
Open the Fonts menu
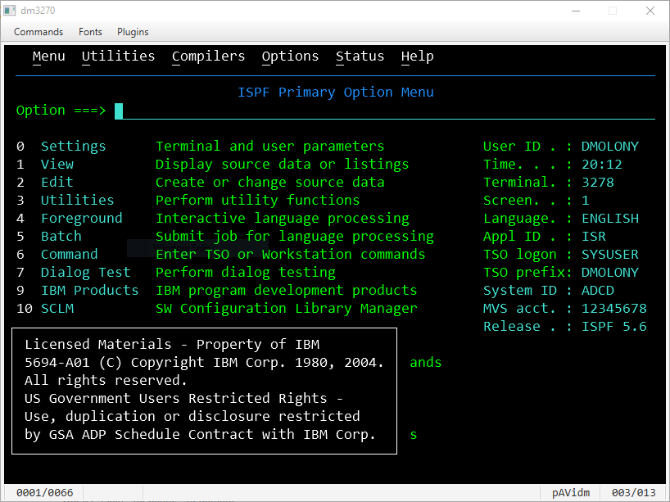90,32
